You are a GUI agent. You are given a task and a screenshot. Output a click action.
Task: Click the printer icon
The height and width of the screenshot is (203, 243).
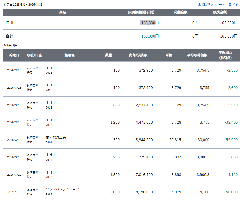pyautogui.click(x=230, y=4)
